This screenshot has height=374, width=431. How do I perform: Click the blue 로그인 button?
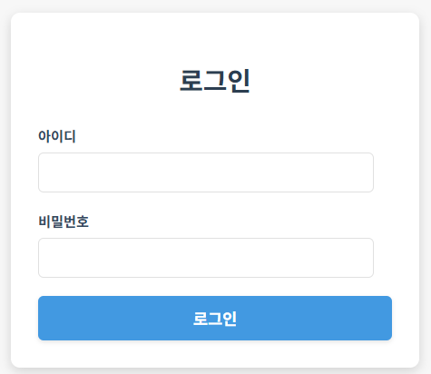click(215, 318)
